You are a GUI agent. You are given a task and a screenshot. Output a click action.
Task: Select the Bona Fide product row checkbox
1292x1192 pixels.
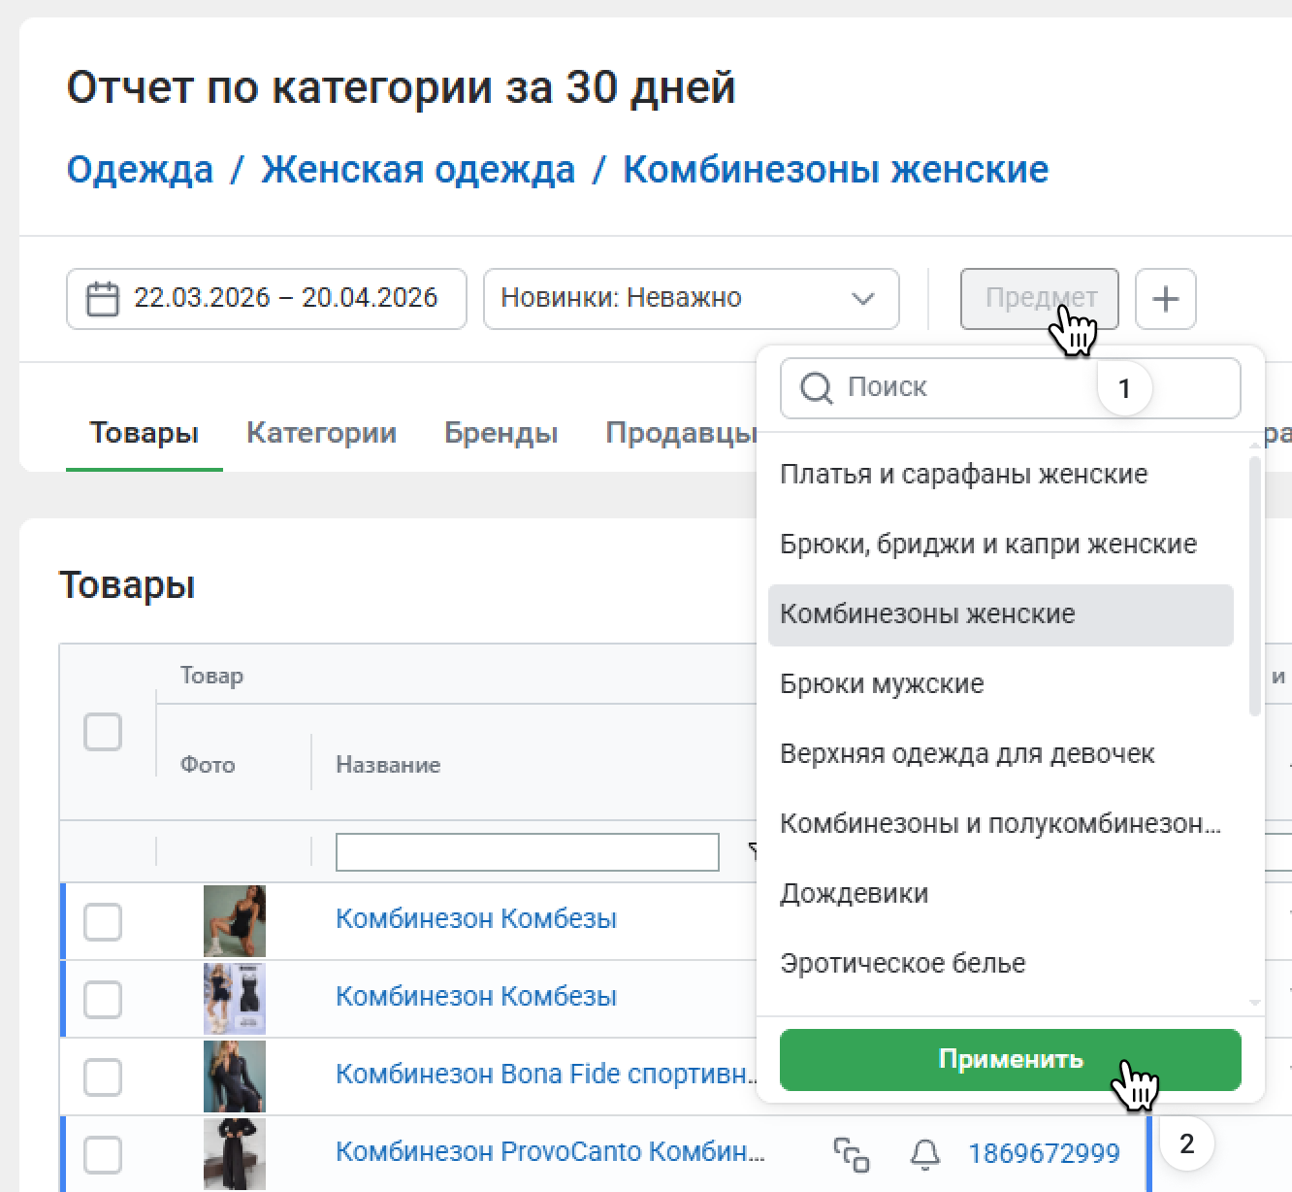point(103,1076)
